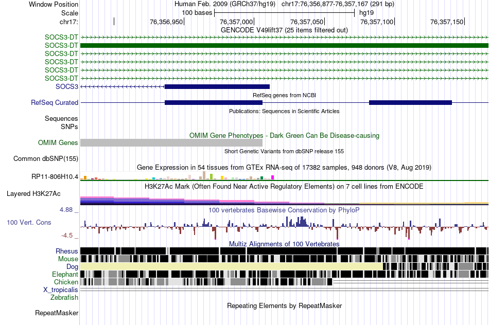This screenshot has height=325, width=489.
Task: Open Publications: Sequences in Scientific Articles title
Action: tap(284, 111)
